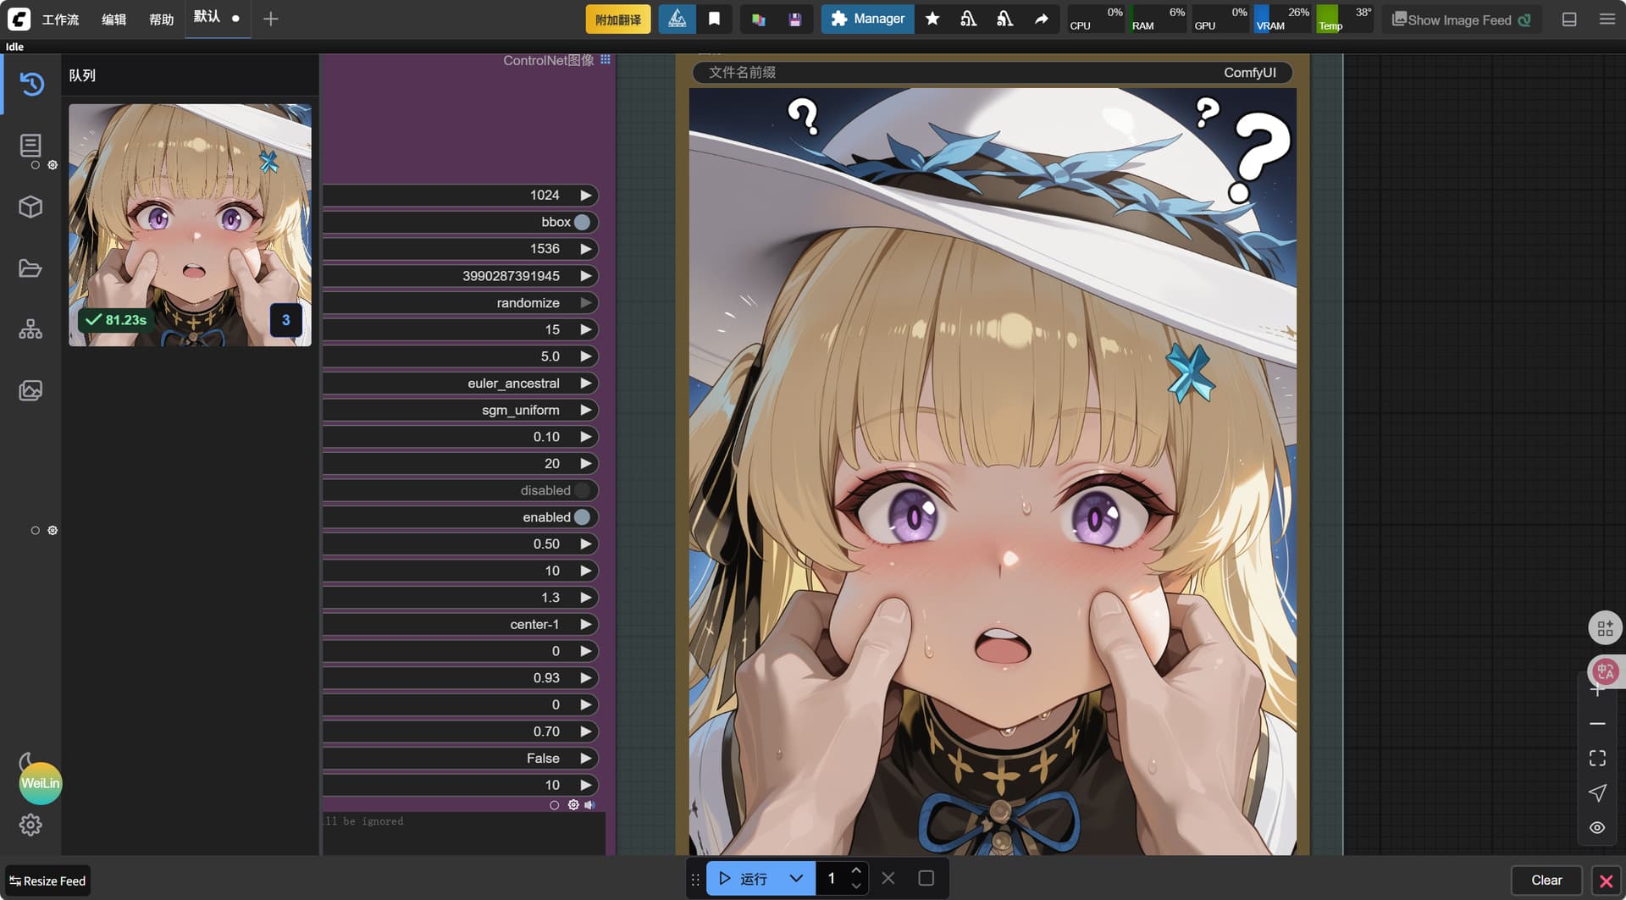This screenshot has width=1626, height=900.
Task: Open the queue result thumbnail
Action: click(x=190, y=224)
